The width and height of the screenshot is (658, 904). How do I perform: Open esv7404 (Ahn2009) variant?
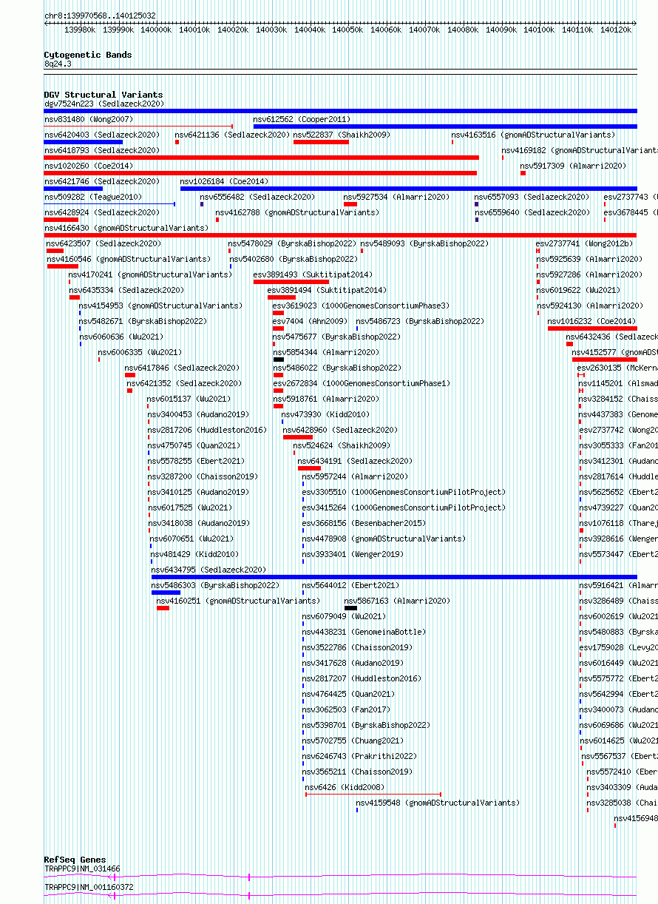[x=310, y=321]
